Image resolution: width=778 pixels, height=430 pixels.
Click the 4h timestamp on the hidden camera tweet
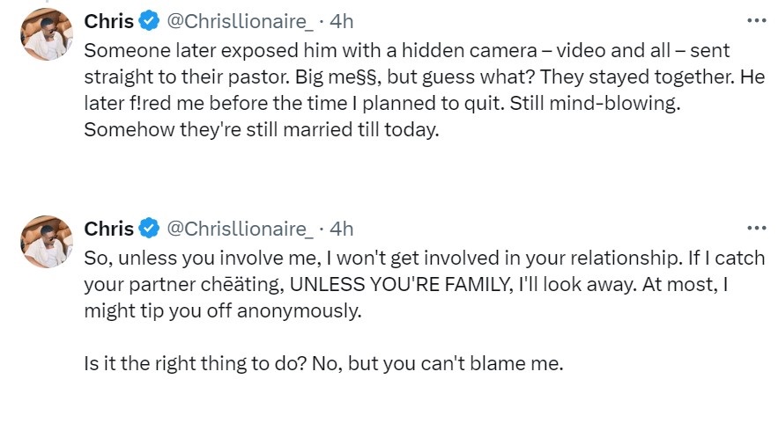tap(341, 20)
